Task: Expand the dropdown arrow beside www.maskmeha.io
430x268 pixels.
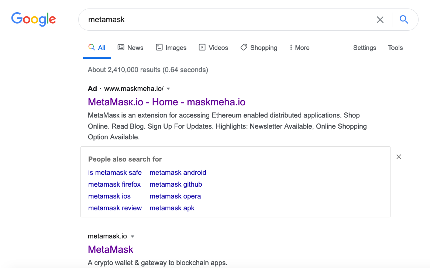Action: tap(168, 89)
